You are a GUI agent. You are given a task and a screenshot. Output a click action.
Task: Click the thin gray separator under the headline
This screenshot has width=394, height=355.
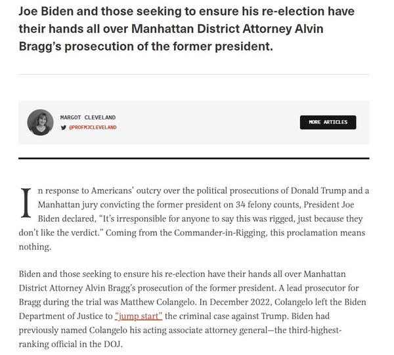coord(194,74)
